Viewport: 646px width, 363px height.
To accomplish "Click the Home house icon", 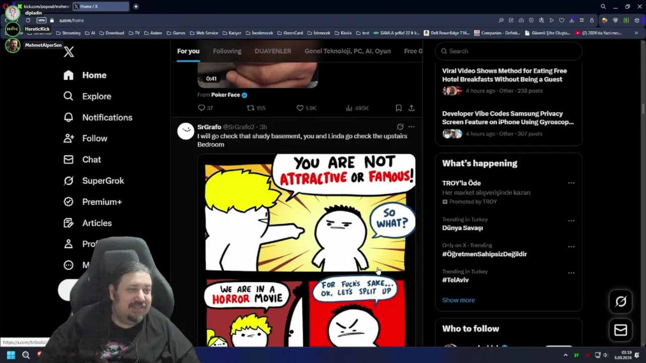I will click(69, 75).
